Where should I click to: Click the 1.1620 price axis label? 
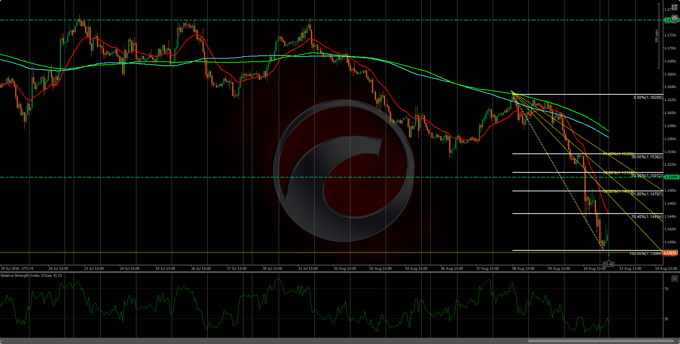tap(671, 100)
